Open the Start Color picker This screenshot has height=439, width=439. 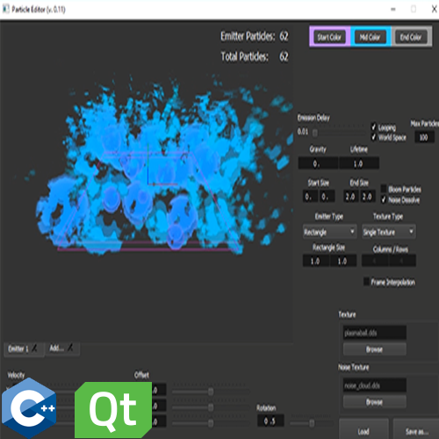(x=329, y=37)
